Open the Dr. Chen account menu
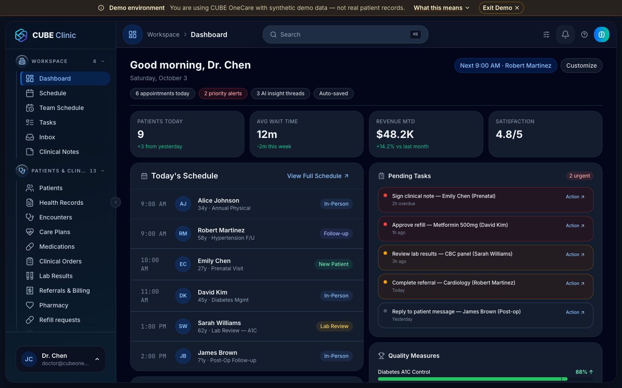Screen dimensions: 622x388 60,359
